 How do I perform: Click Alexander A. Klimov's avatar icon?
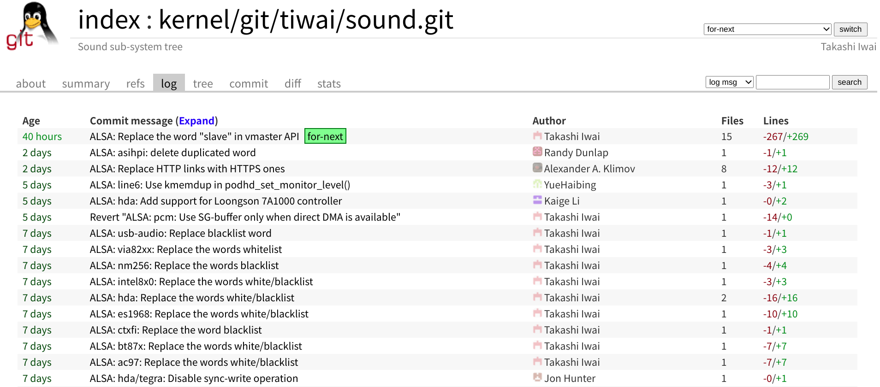pos(537,168)
